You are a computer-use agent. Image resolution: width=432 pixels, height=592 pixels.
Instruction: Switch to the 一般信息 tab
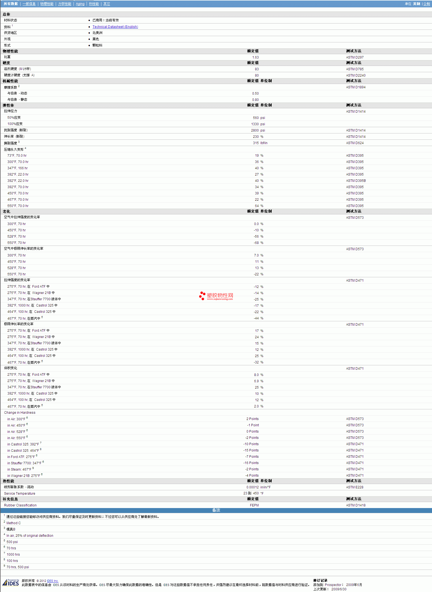pos(29,4)
